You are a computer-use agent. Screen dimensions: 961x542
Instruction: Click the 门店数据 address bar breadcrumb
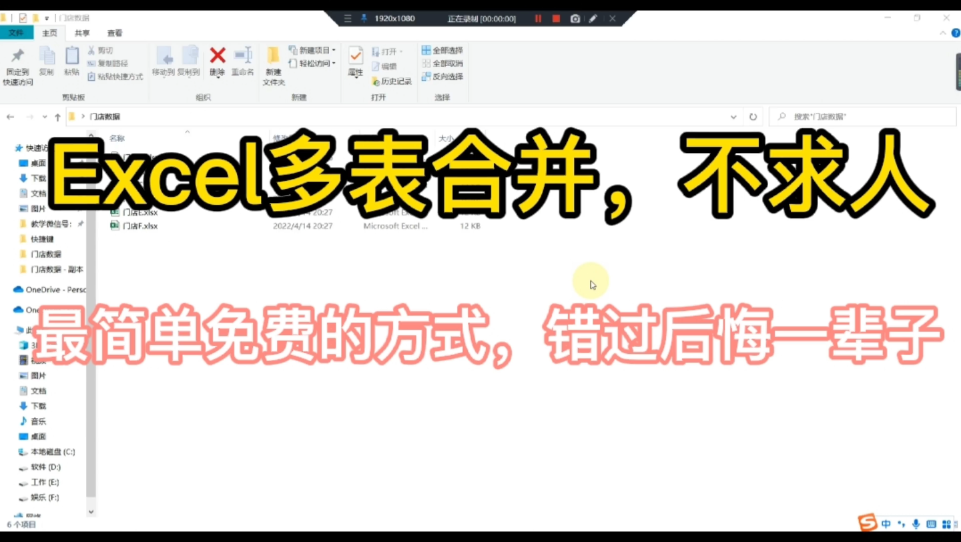point(105,117)
